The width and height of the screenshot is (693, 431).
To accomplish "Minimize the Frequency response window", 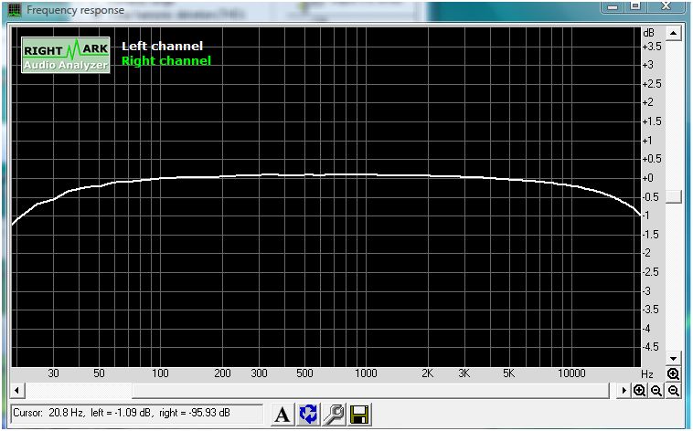I will (x=611, y=8).
